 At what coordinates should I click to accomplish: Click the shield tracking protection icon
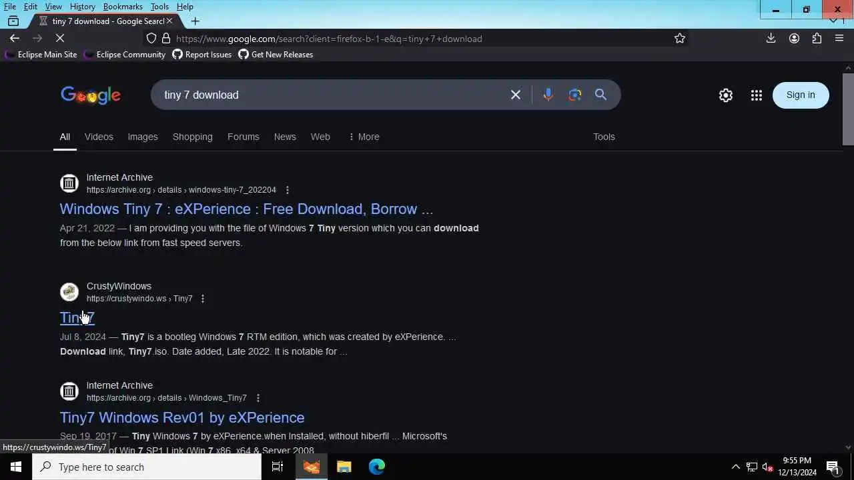[x=151, y=39]
